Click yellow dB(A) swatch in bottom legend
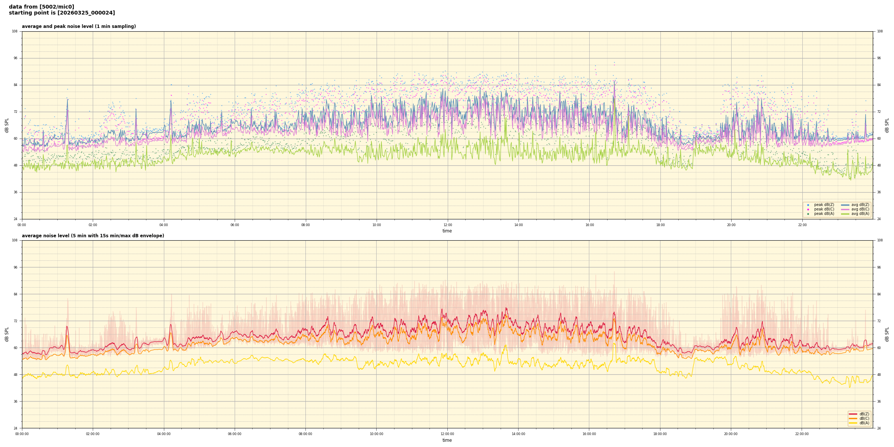The height and width of the screenshot is (447, 894). [853, 423]
